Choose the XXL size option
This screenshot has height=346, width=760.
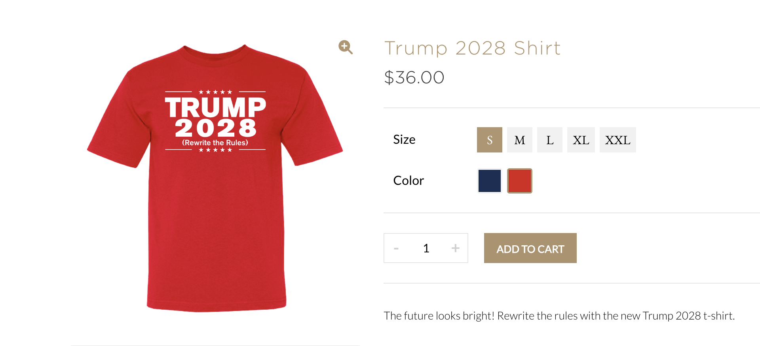click(x=618, y=140)
